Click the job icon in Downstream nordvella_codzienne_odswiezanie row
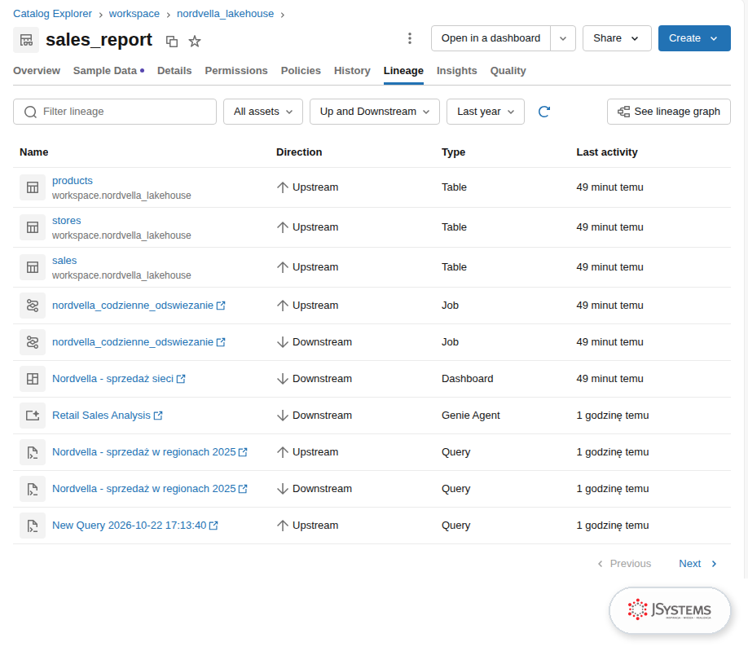Image resolution: width=748 pixels, height=651 pixels. coord(33,342)
